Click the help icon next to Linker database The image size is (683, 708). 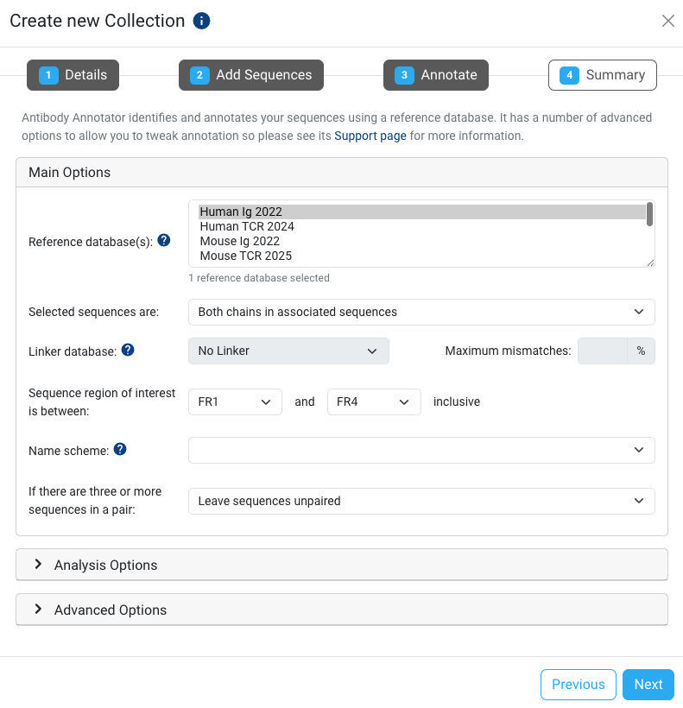128,350
